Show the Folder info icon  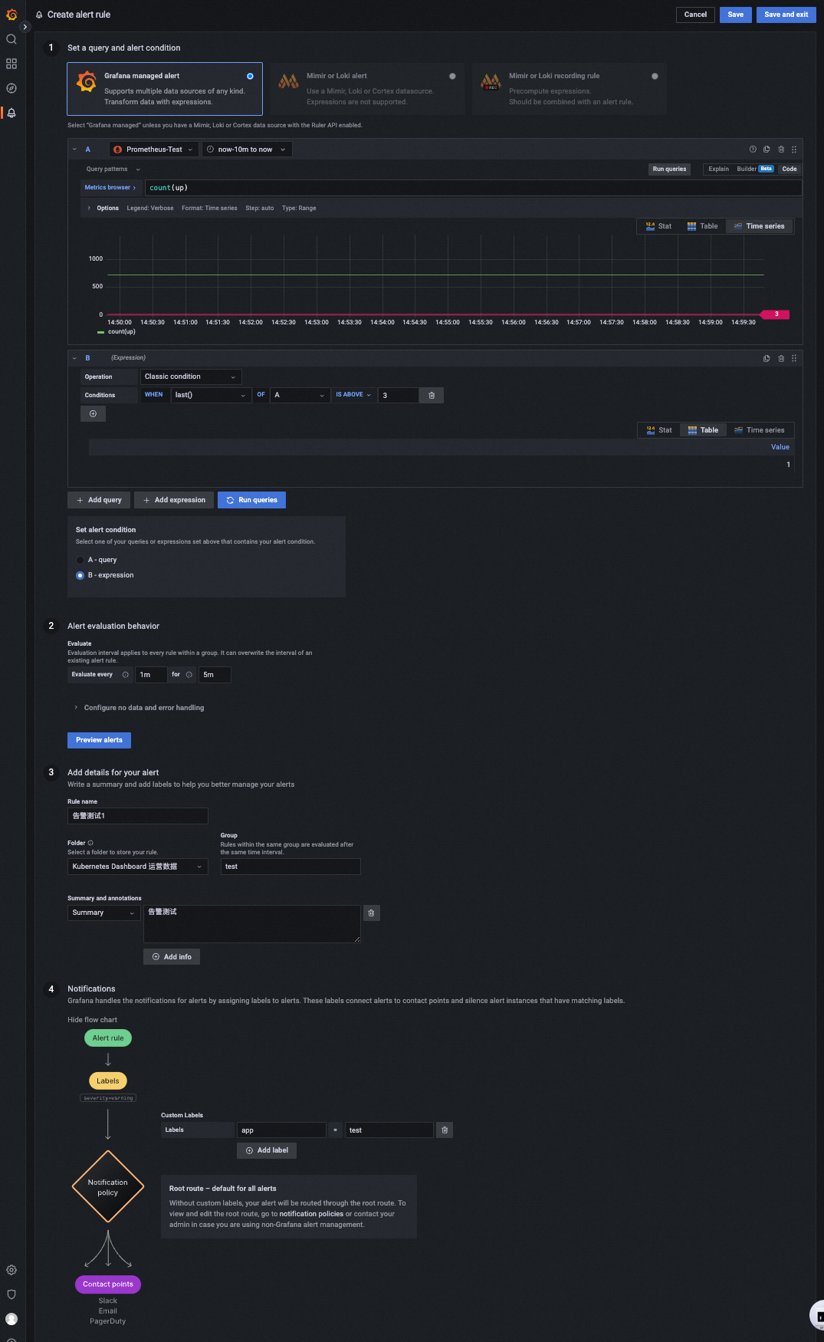pyautogui.click(x=90, y=843)
